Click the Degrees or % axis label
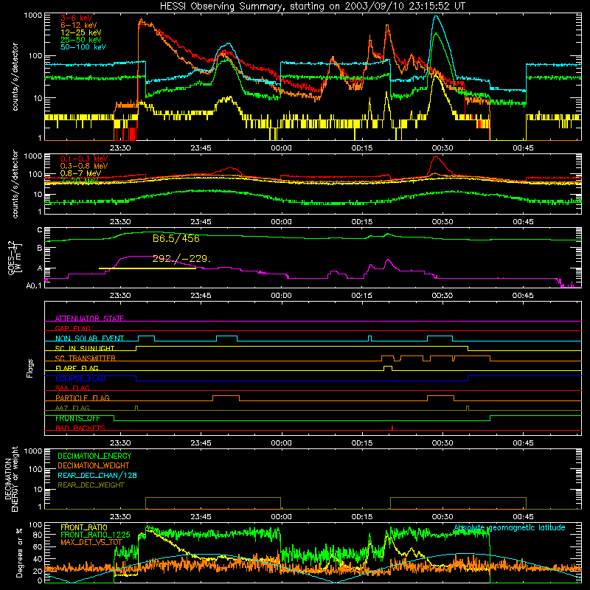The height and width of the screenshot is (590, 590). point(19,552)
